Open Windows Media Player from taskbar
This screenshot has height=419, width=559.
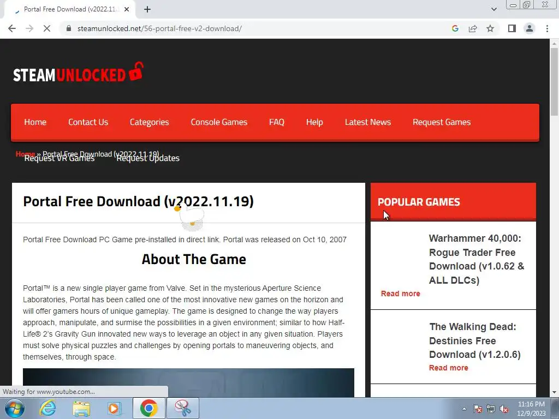[115, 408]
